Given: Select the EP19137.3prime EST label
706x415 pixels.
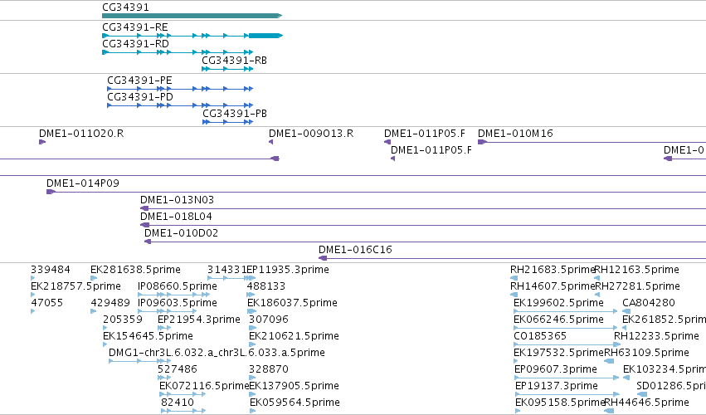Looking at the screenshot, I should click(557, 386).
